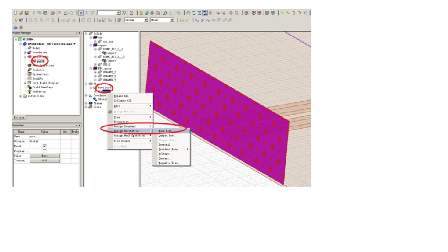Image resolution: width=448 pixels, height=252 pixels.
Task: Select Voltage in excitation submenu
Action: 171,154
